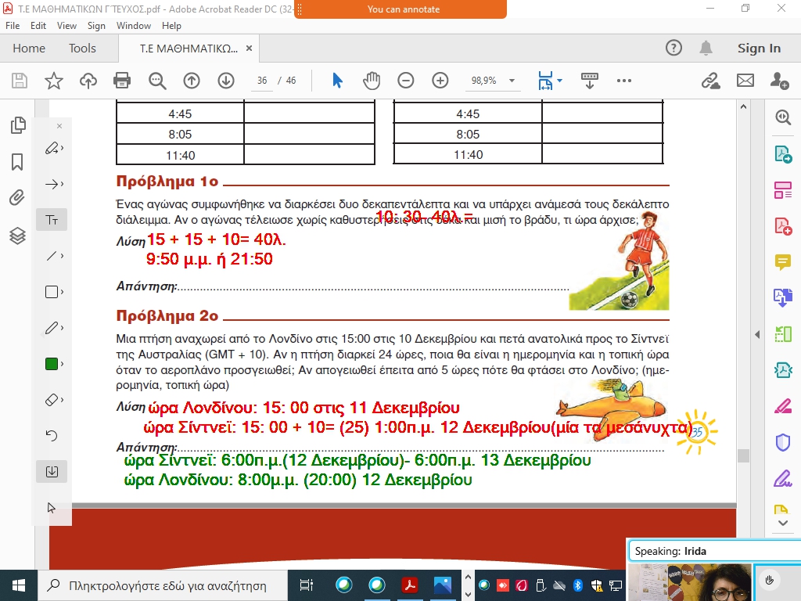Select the arrow drawing tool
Viewport: 801px width, 601px height.
click(x=52, y=184)
